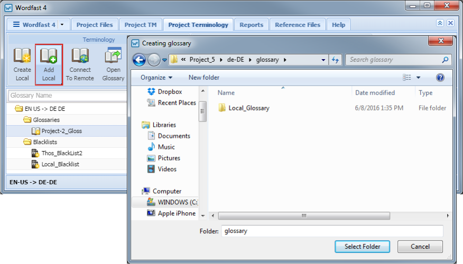463x264 pixels.
Task: Open the Reference Files tab
Action: [x=298, y=25]
